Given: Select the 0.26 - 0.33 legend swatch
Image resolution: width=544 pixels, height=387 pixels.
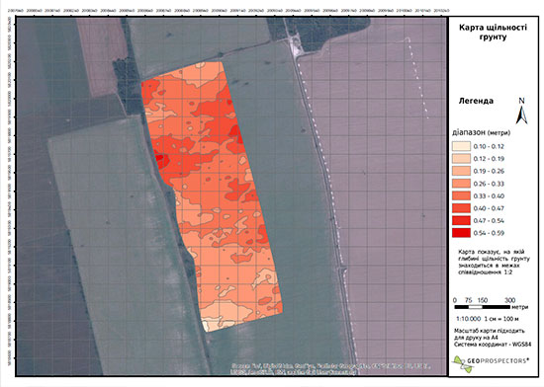Looking at the screenshot, I should 461,184.
